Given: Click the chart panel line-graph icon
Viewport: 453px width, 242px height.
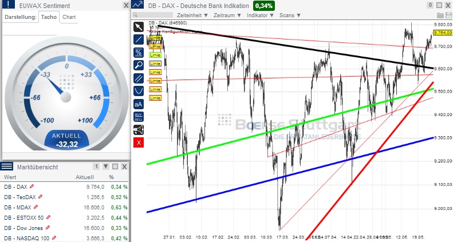Looking at the screenshot, I should click(x=137, y=5).
